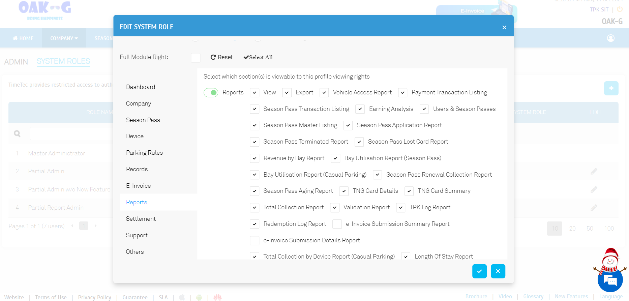Go to next page arrow in pagination
This screenshot has width=629, height=301.
pyautogui.click(x=96, y=226)
